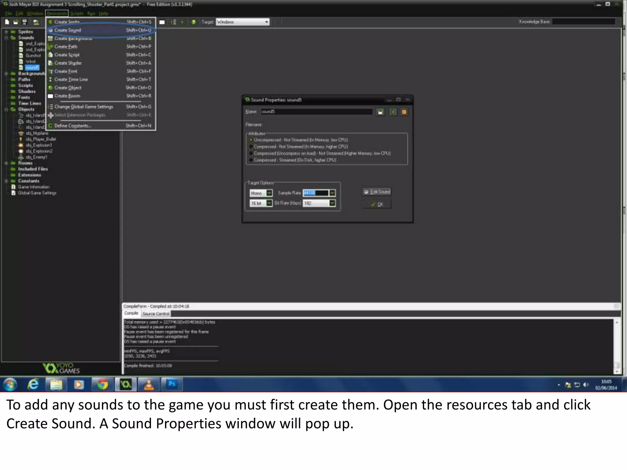Screen dimensions: 627x470
Task: Open Photoshop from the taskbar
Action: 172,384
